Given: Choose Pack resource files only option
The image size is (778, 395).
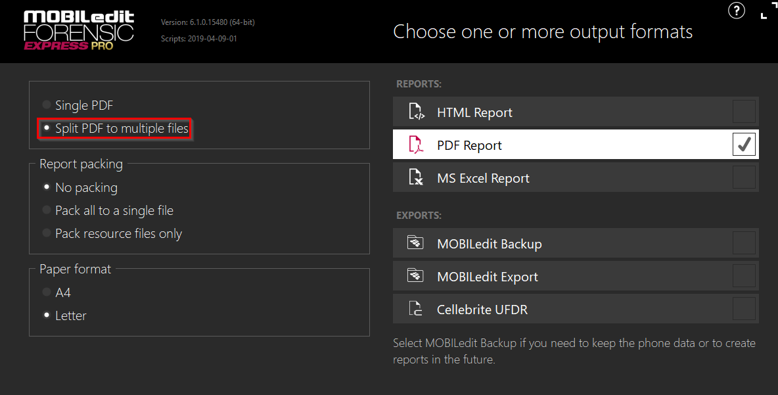Looking at the screenshot, I should tap(112, 233).
